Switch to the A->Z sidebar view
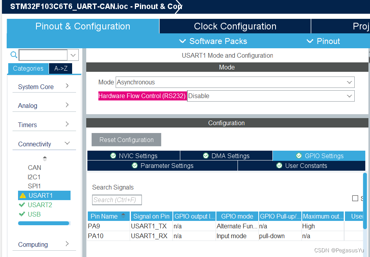Image resolution: width=370 pixels, height=257 pixels. point(60,68)
